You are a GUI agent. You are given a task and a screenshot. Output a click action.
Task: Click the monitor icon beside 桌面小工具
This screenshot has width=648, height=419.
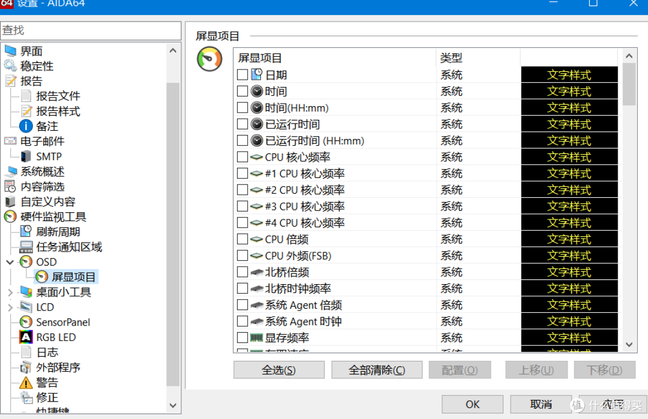pos(26,292)
